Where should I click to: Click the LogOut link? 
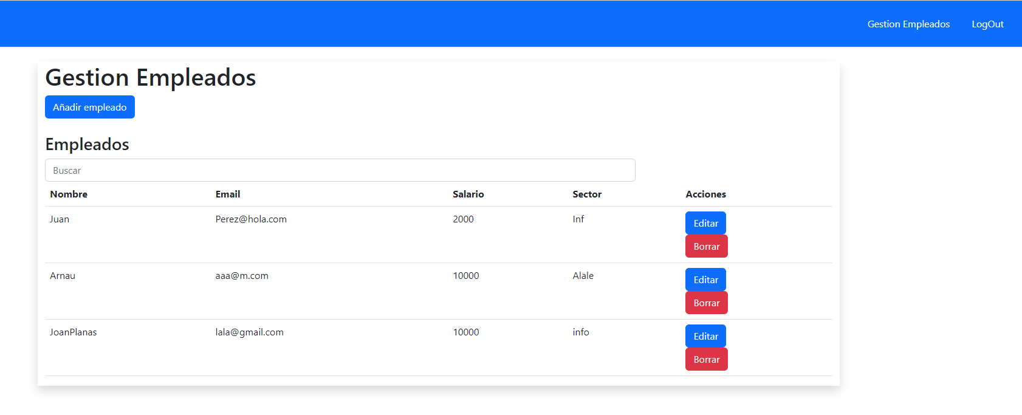pos(987,24)
